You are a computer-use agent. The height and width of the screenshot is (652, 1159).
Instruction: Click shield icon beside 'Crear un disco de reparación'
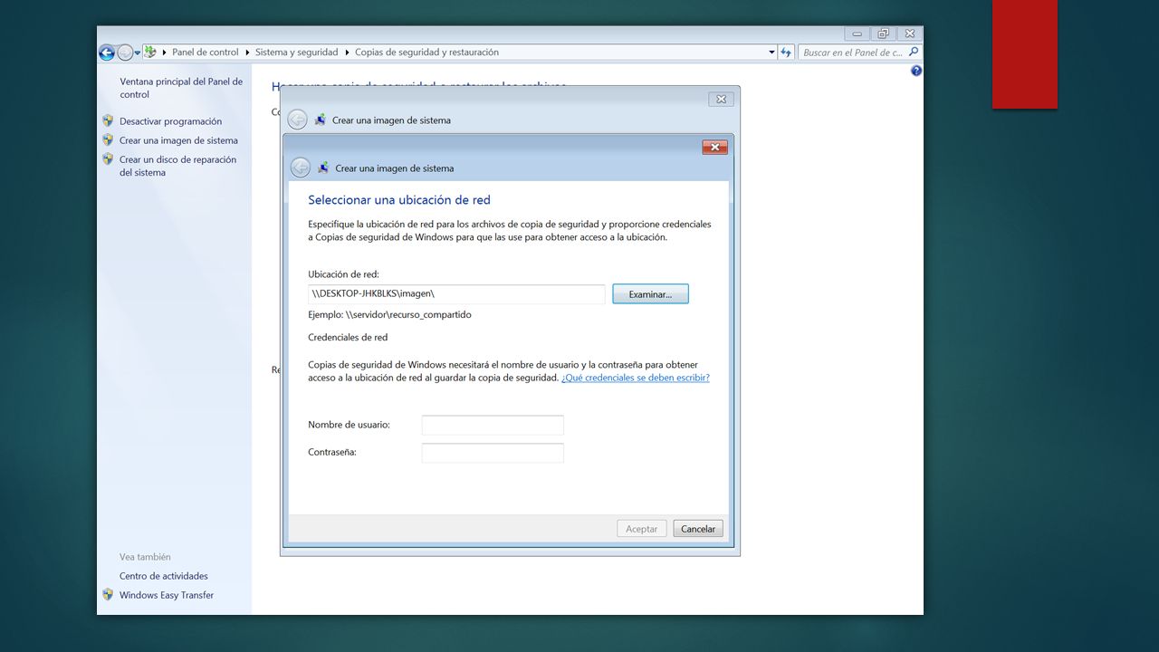point(108,158)
